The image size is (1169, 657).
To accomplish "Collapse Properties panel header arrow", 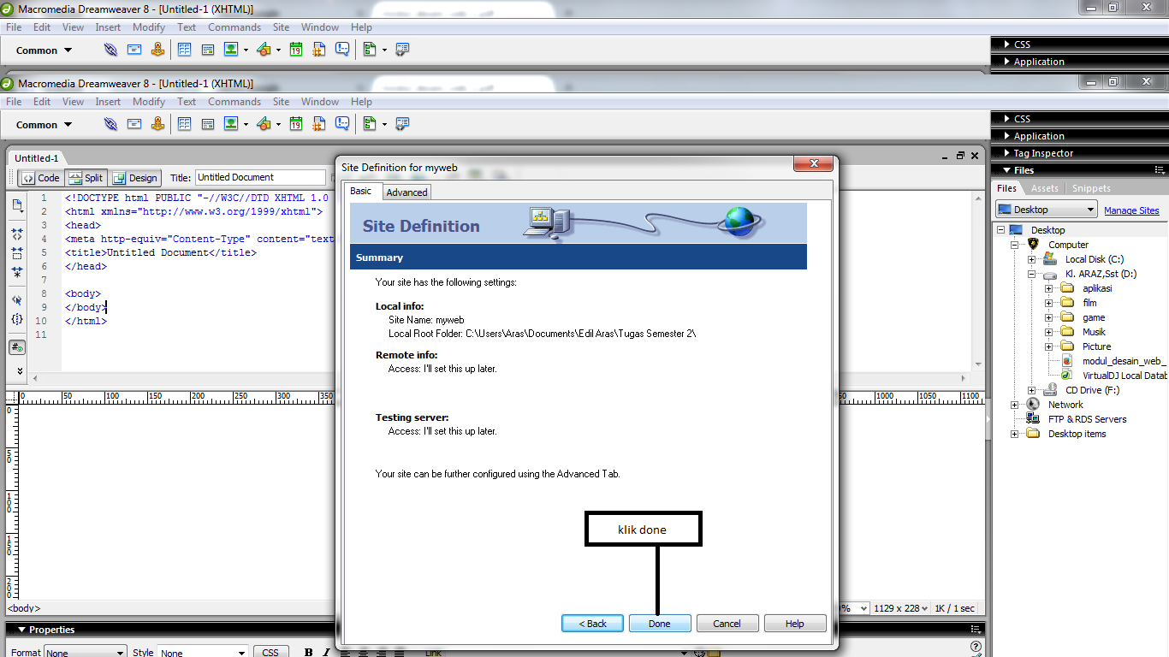I will click(x=21, y=630).
